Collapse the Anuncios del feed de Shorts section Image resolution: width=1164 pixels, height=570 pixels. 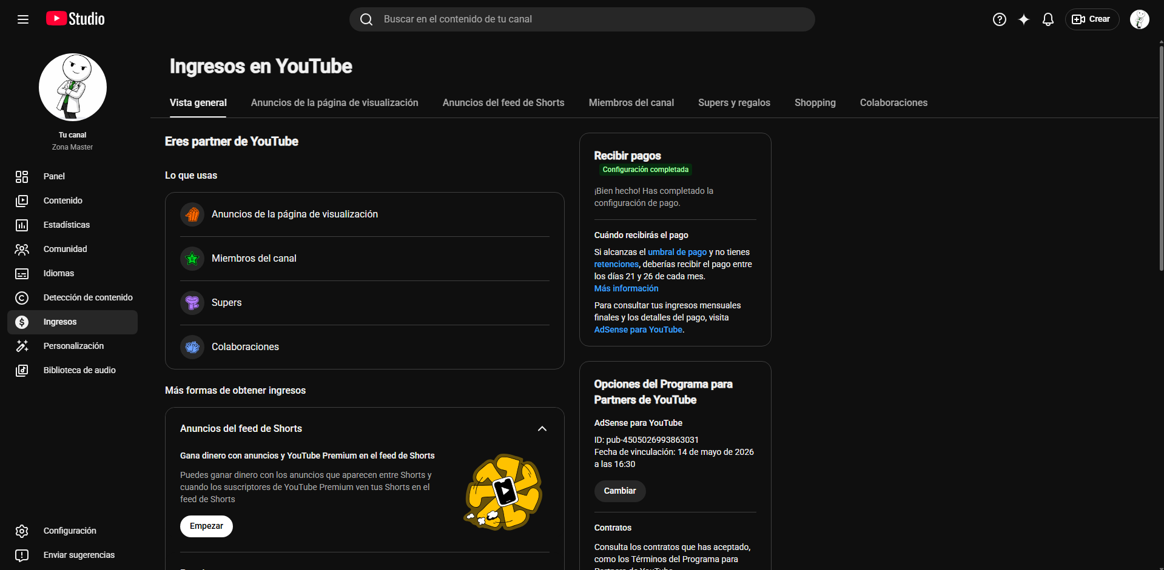pyautogui.click(x=542, y=429)
